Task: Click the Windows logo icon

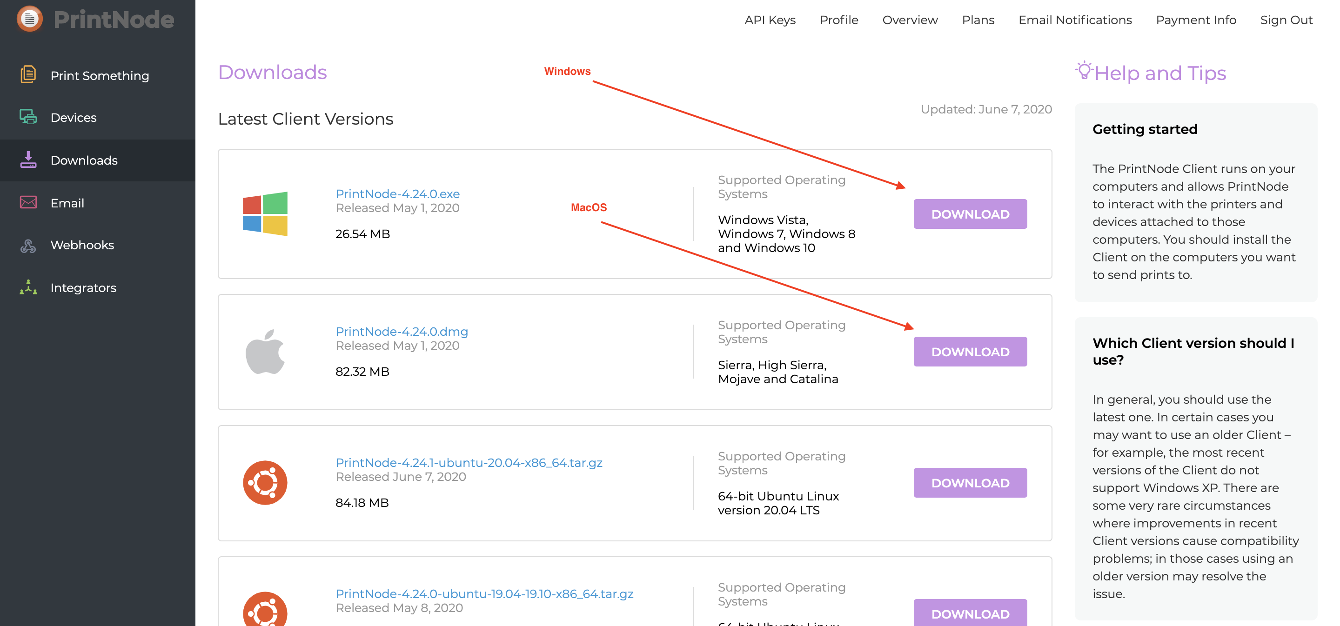Action: point(265,213)
